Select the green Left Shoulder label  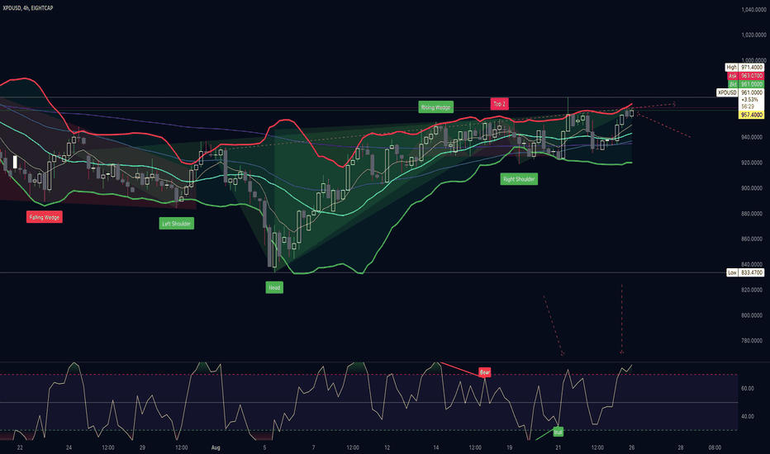pyautogui.click(x=176, y=224)
